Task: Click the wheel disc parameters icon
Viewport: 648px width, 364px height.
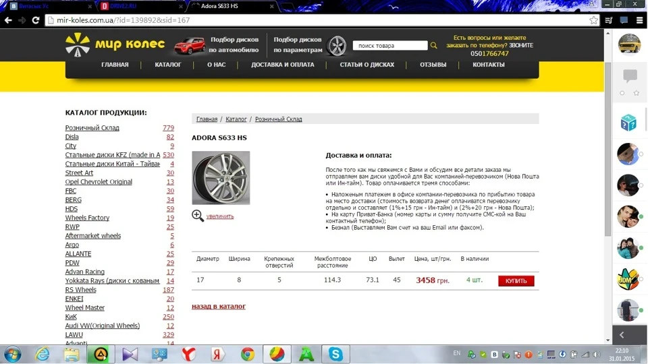Action: pyautogui.click(x=336, y=45)
